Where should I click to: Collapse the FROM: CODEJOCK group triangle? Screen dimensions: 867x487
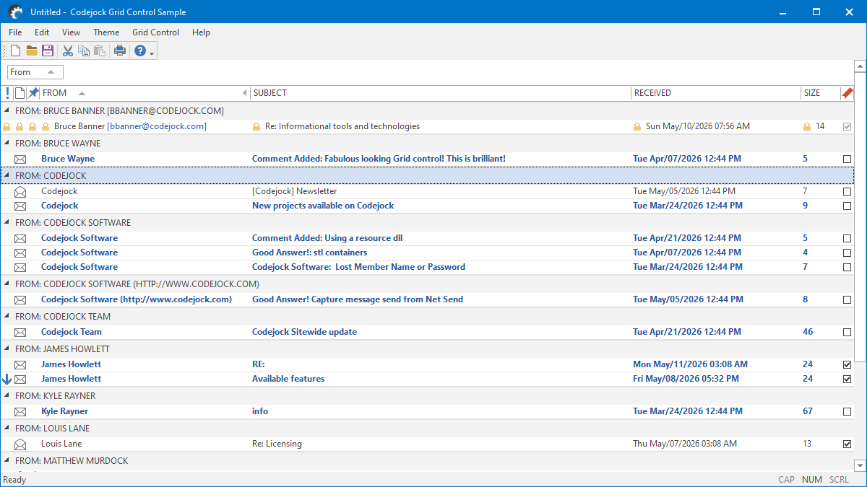[7, 176]
